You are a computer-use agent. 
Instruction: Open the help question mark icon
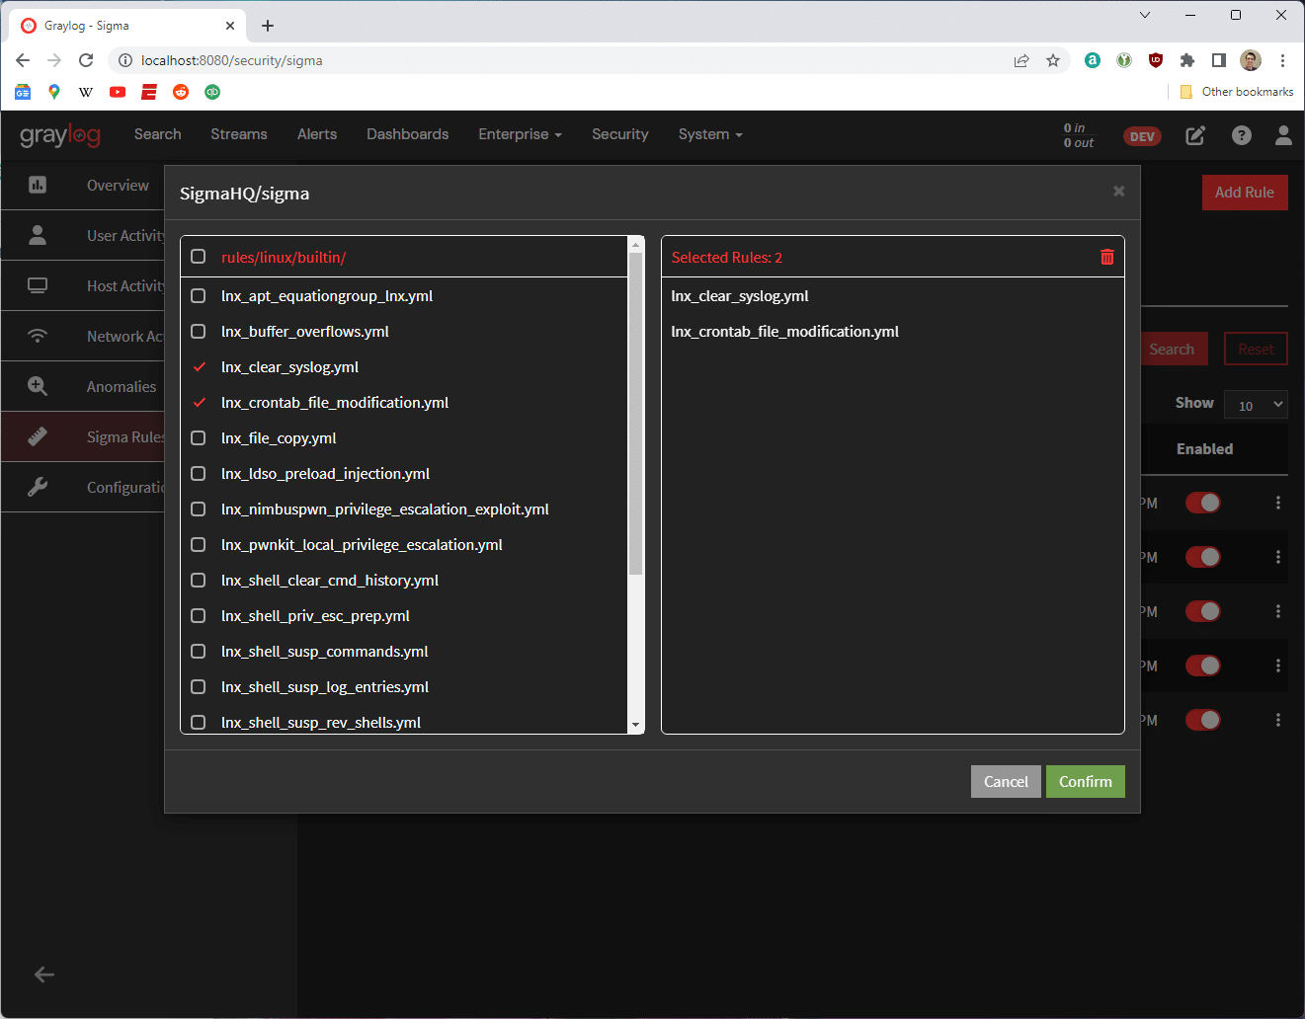click(1241, 135)
